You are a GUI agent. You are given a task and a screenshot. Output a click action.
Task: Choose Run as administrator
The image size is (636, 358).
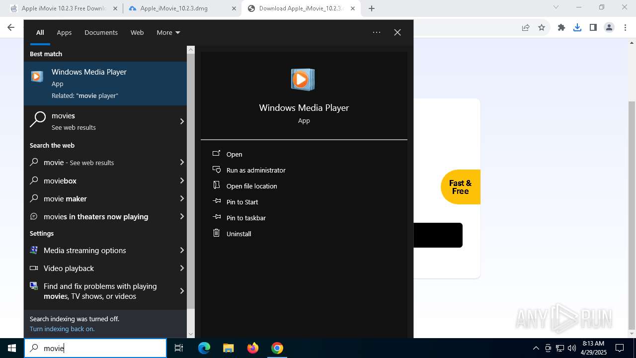(x=256, y=170)
